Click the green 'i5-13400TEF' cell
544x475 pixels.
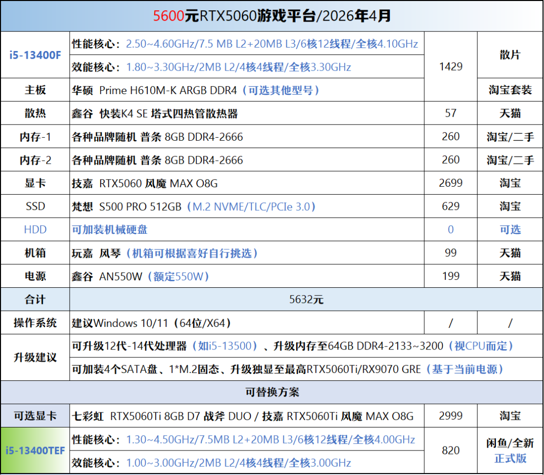pyautogui.click(x=35, y=450)
